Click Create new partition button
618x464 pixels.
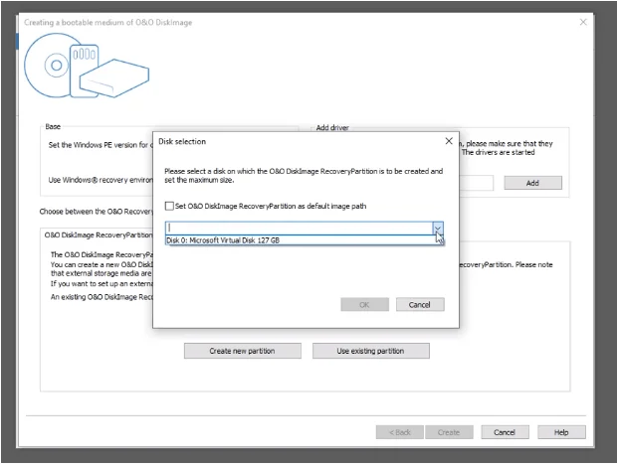tap(243, 351)
